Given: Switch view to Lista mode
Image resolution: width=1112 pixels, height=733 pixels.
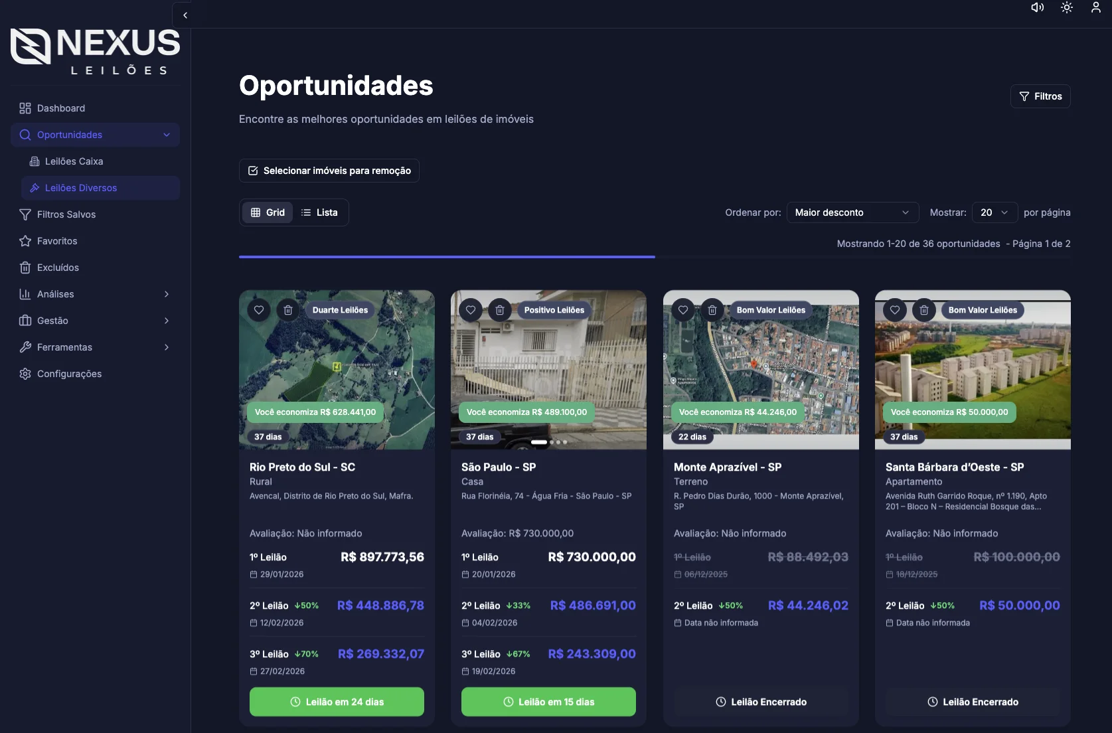Looking at the screenshot, I should [321, 212].
